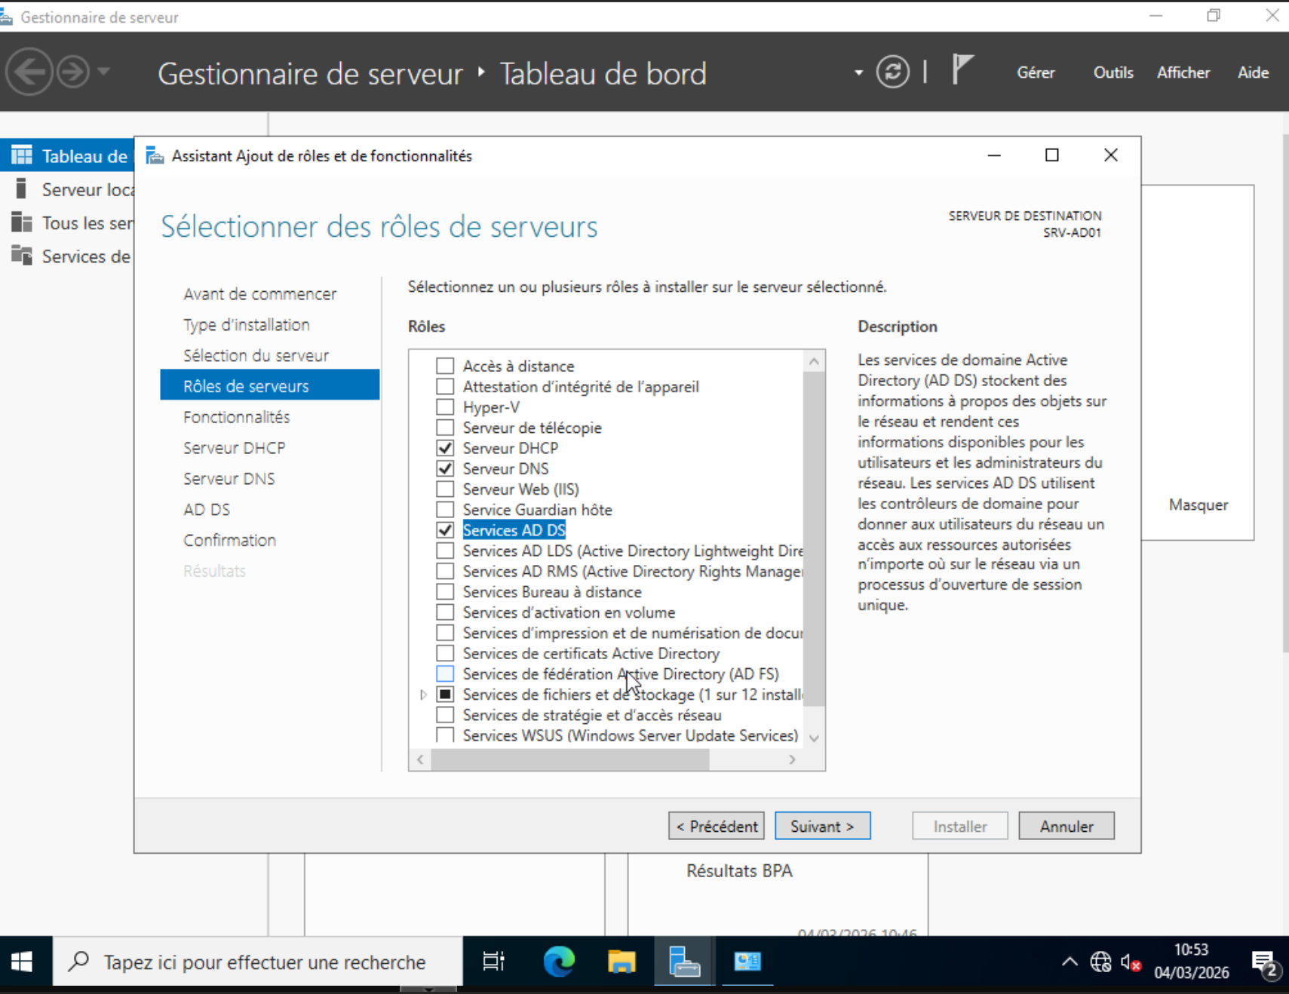Click the refresh icon in Server Manager header
Viewport: 1289px width, 994px height.
tap(892, 72)
